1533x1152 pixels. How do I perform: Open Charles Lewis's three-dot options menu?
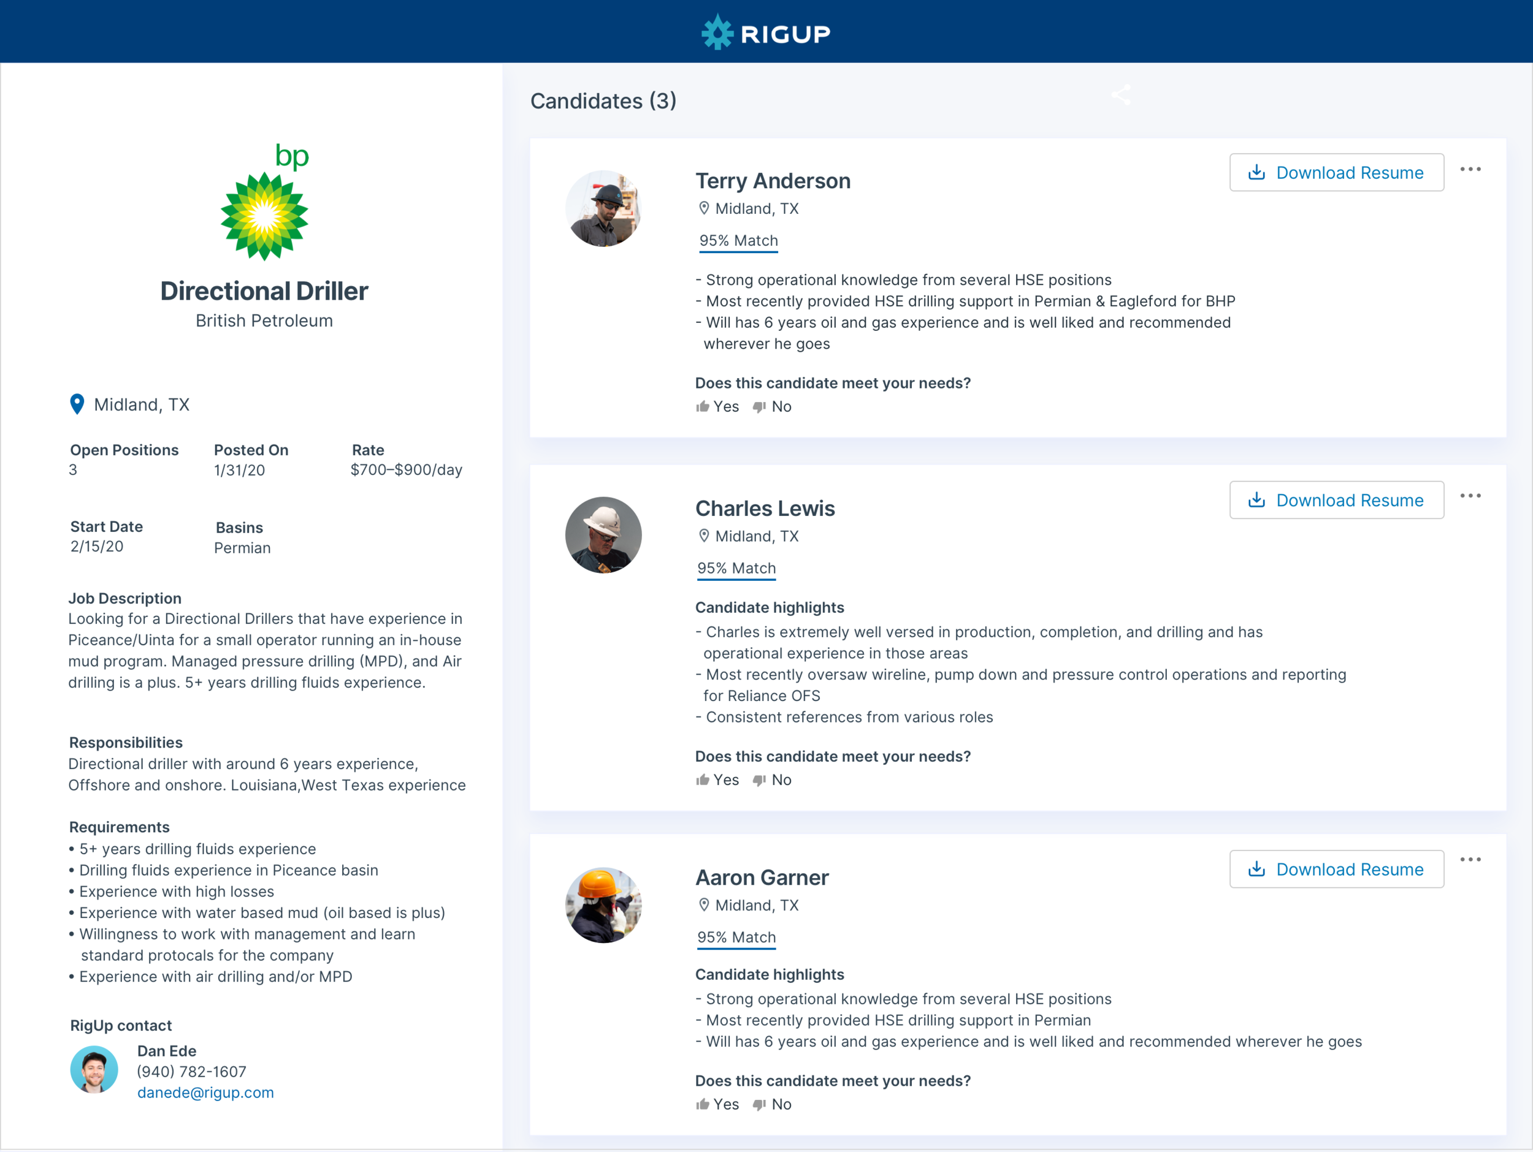1470,496
